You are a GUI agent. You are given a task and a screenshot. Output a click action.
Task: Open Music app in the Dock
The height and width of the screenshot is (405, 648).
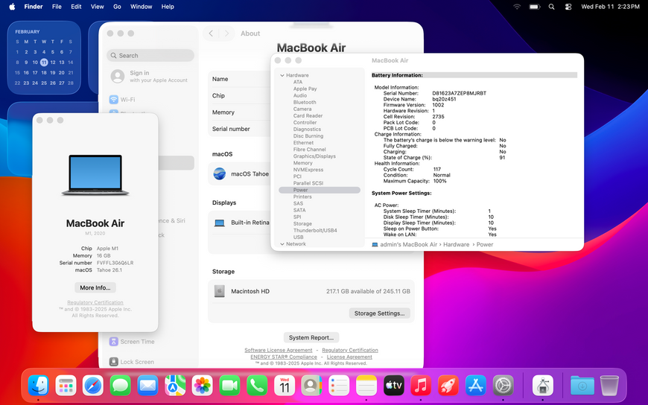pyautogui.click(x=421, y=386)
